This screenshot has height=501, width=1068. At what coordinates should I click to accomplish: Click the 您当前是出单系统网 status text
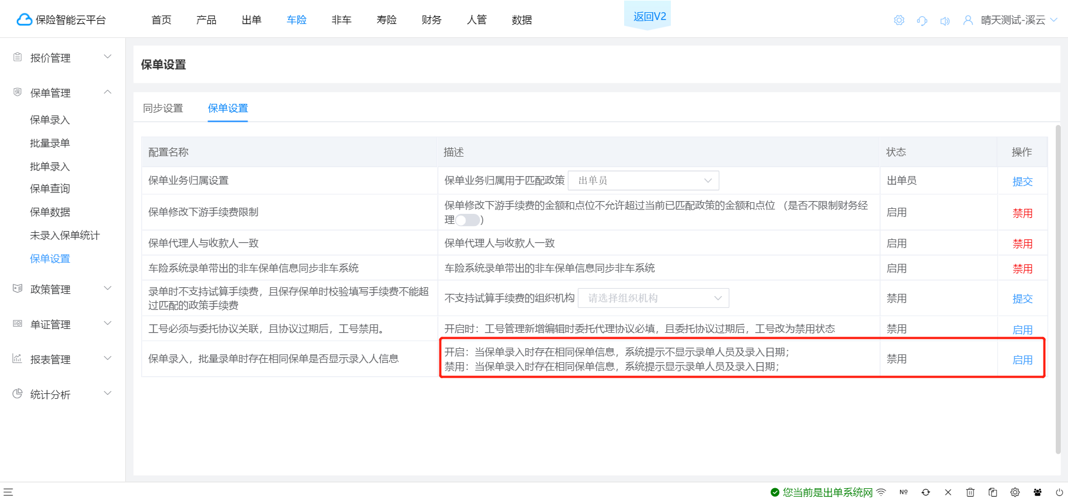pos(828,492)
